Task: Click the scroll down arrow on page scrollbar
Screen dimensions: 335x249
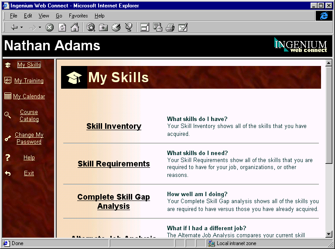Action: tap(329, 234)
